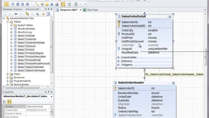The height and width of the screenshot is (118, 209).
Task: Expand the Views folder
Action: coord(8,74)
